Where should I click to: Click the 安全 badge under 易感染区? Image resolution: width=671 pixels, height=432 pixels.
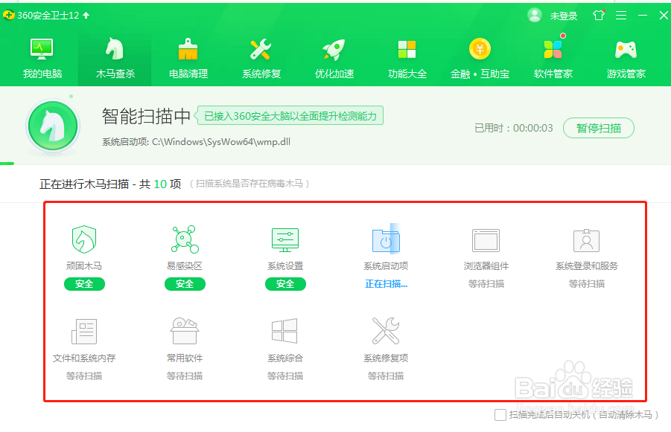point(185,284)
